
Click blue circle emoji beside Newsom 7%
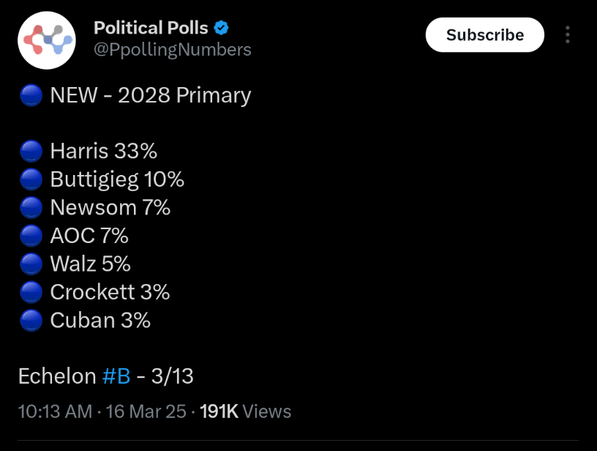[x=31, y=208]
